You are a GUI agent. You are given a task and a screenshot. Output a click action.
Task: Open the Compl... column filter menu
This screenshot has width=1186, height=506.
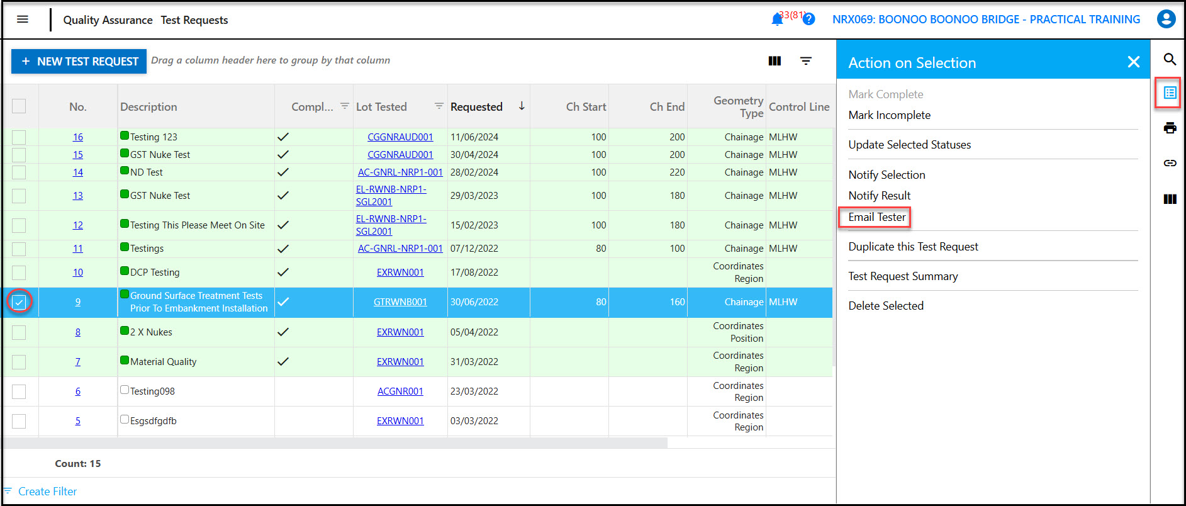click(345, 106)
